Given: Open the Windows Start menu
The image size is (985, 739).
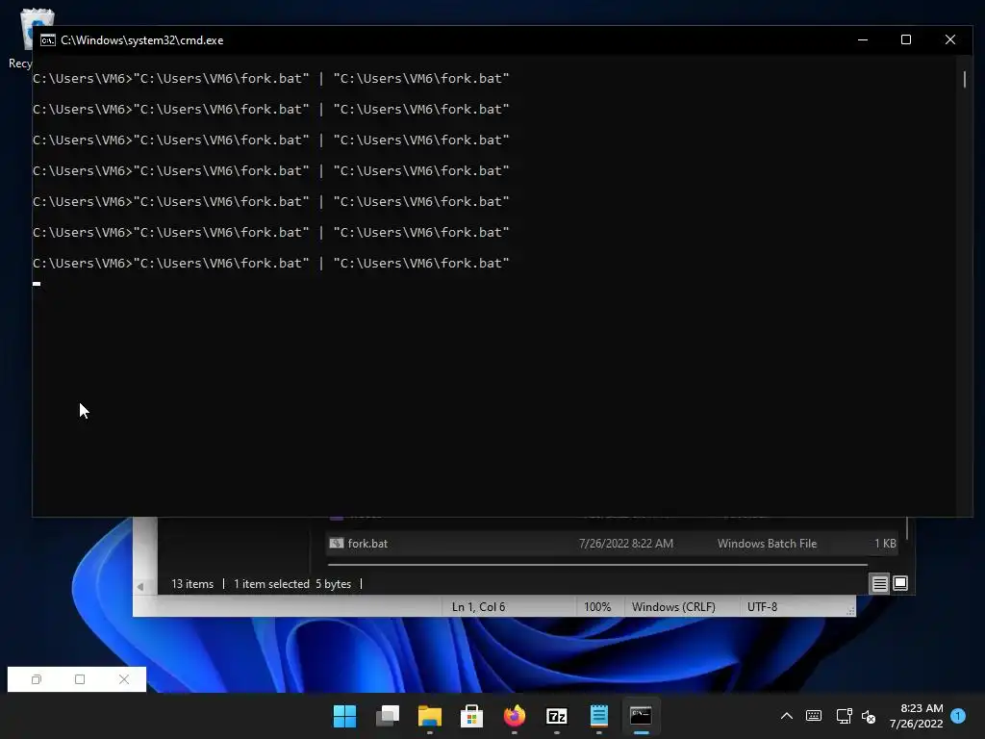Looking at the screenshot, I should point(344,716).
